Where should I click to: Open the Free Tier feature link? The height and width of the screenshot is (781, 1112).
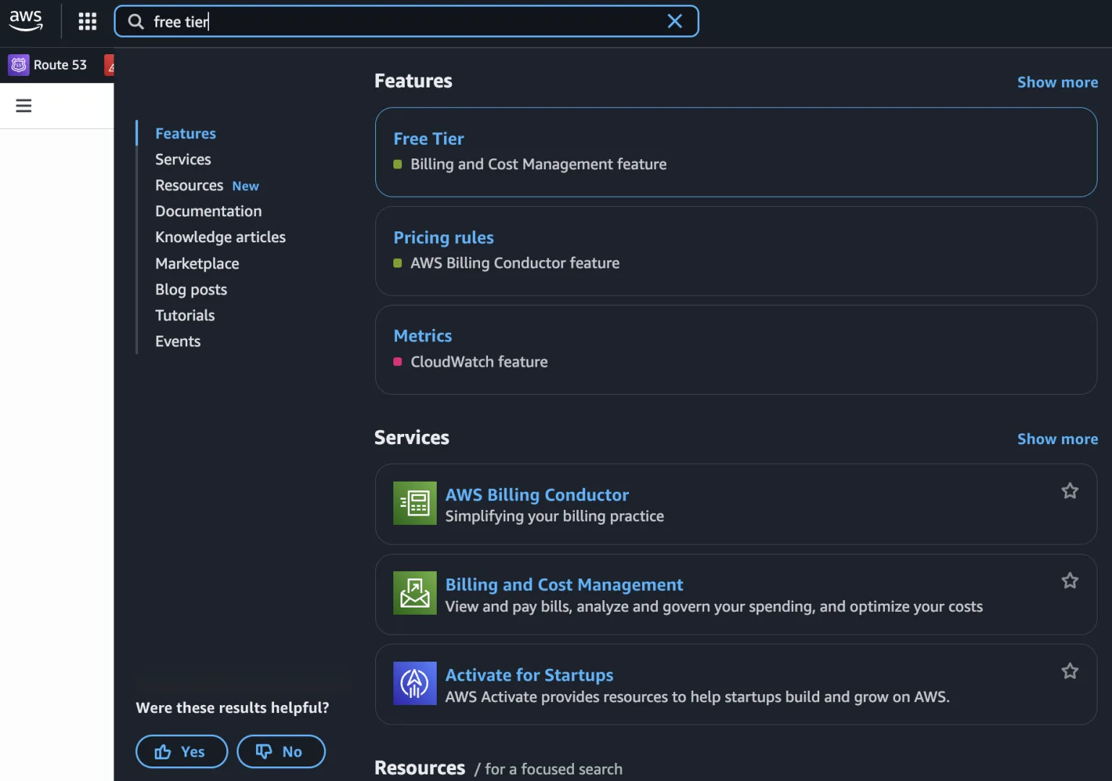pyautogui.click(x=429, y=139)
